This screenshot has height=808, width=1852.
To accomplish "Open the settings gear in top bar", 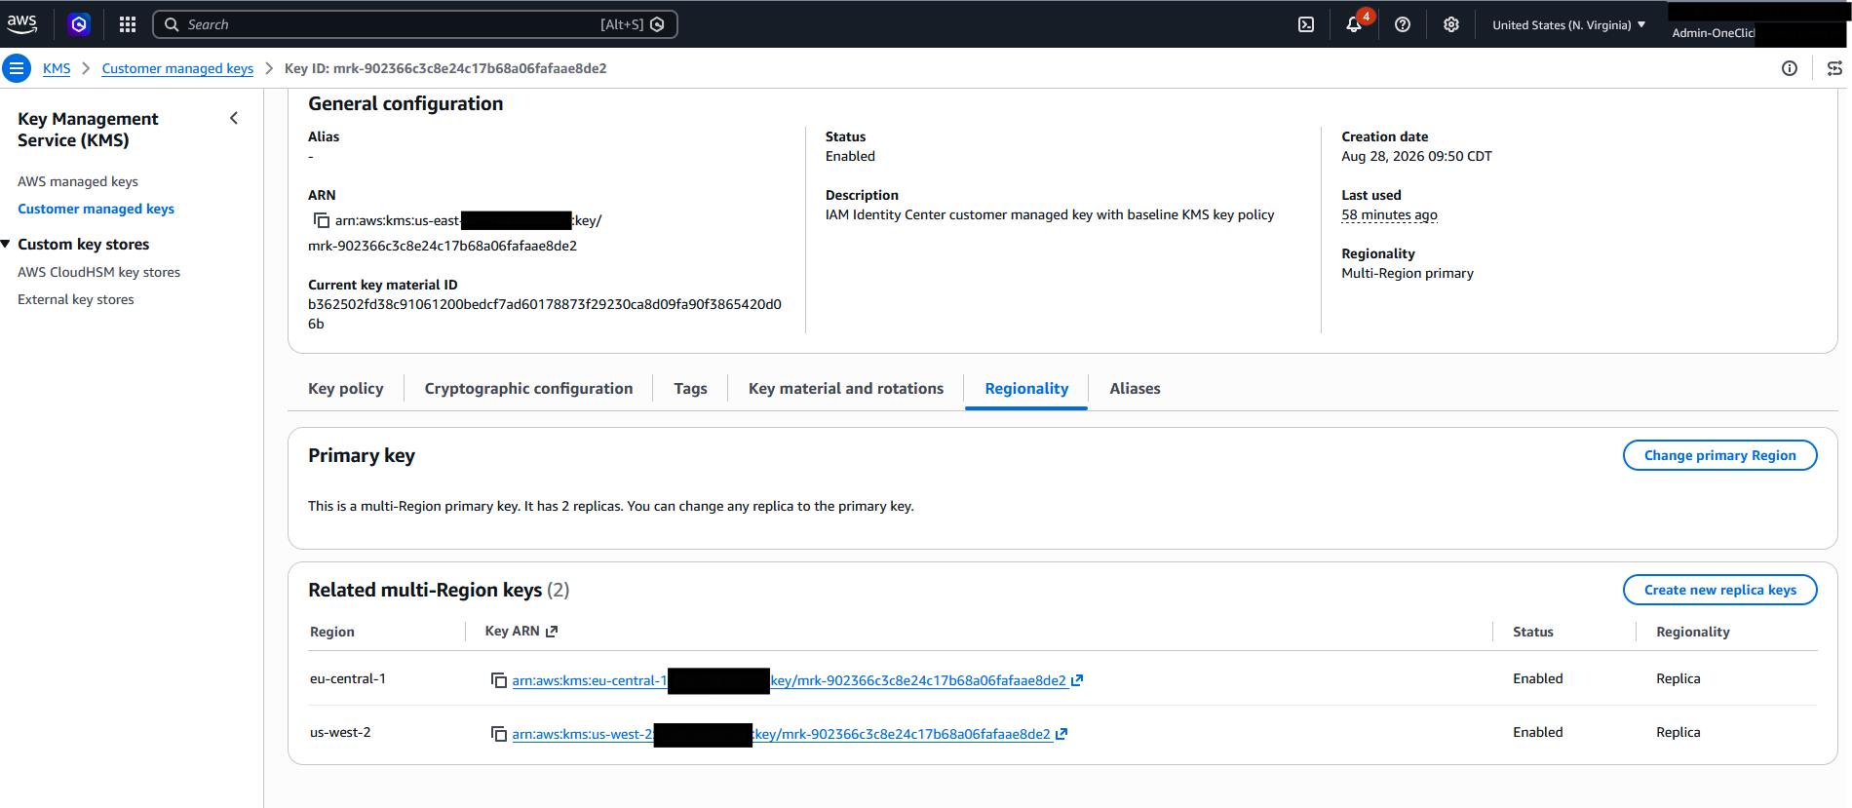I will coord(1451,24).
